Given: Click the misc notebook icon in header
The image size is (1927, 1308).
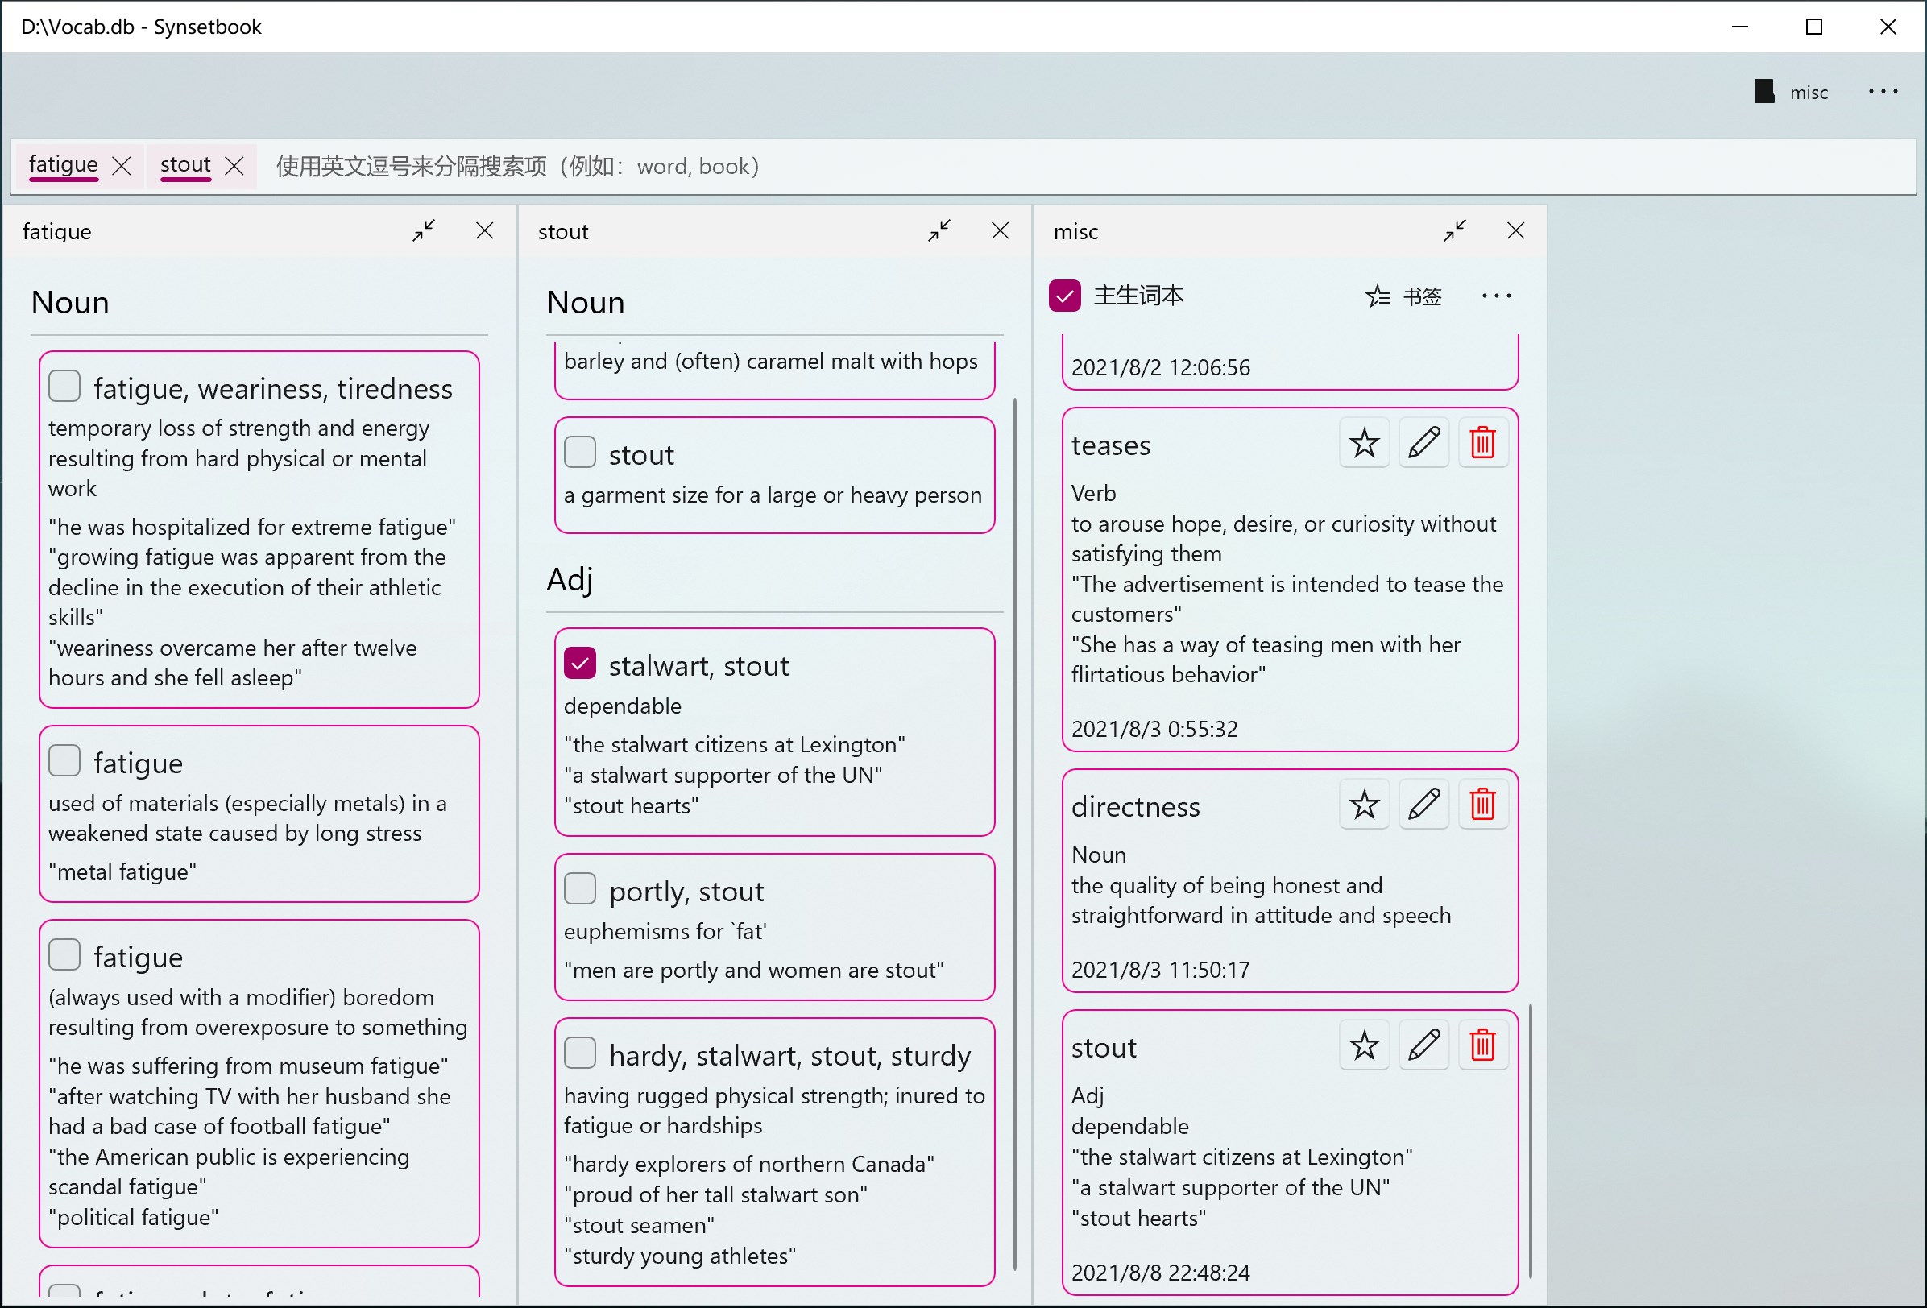Looking at the screenshot, I should click(1765, 92).
